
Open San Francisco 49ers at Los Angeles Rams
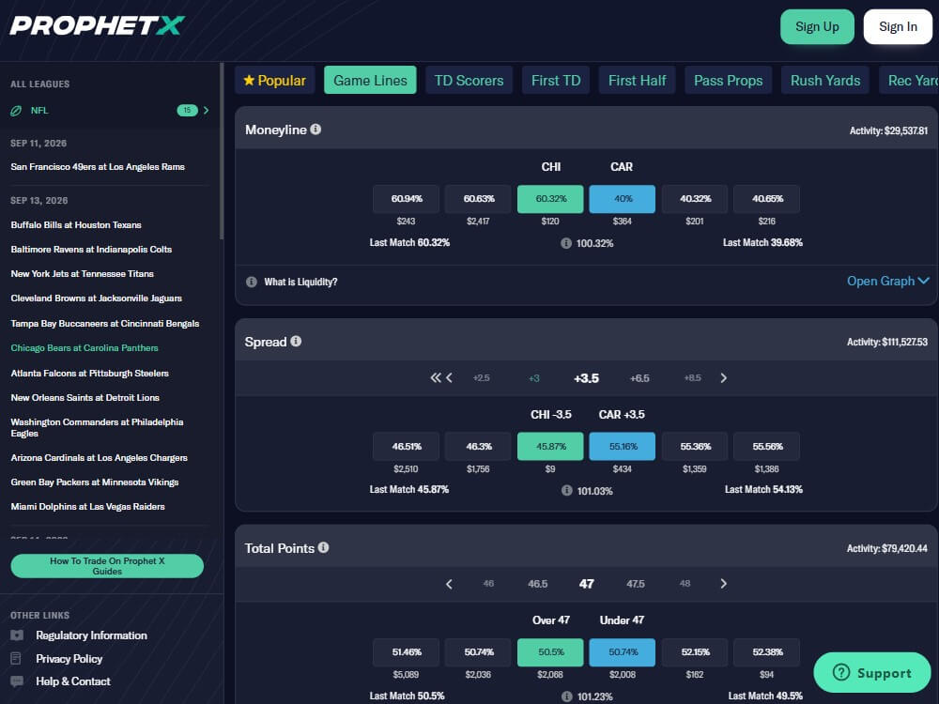(x=98, y=167)
